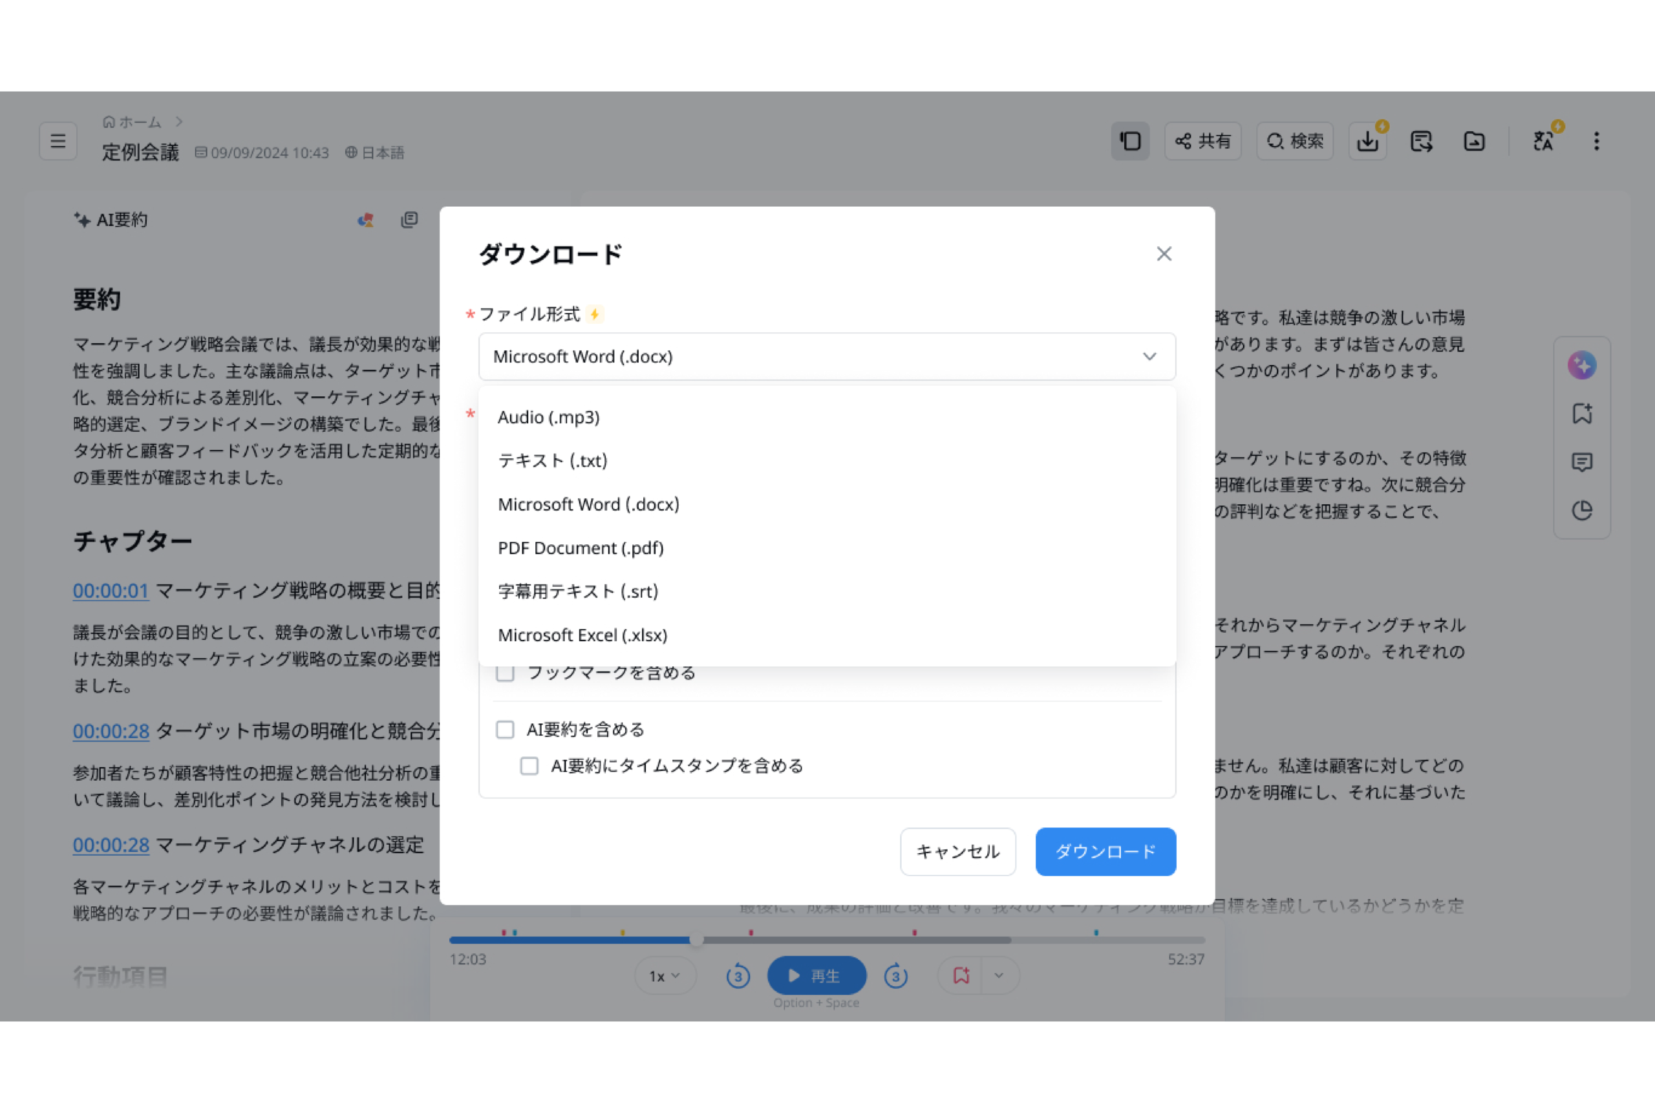Expand the bookmark options chevron in player
The width and height of the screenshot is (1655, 1113).
999,976
